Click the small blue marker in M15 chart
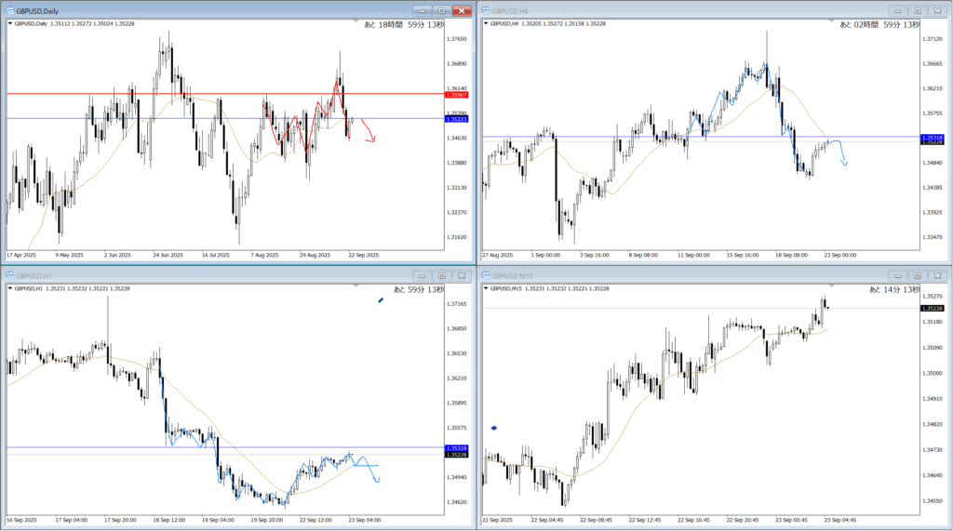The image size is (953, 531). pyautogui.click(x=494, y=427)
